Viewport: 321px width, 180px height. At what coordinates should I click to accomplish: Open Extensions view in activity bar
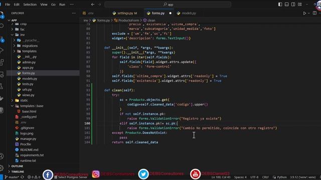pyautogui.click(x=2, y=62)
